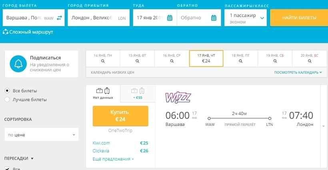Select the 'Все билеты' radio option
This screenshot has height=170, width=328.
(x=7, y=91)
